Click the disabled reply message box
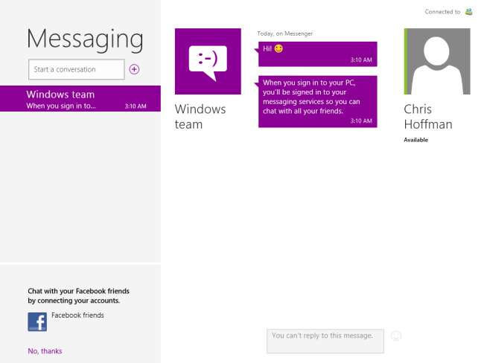 point(325,341)
